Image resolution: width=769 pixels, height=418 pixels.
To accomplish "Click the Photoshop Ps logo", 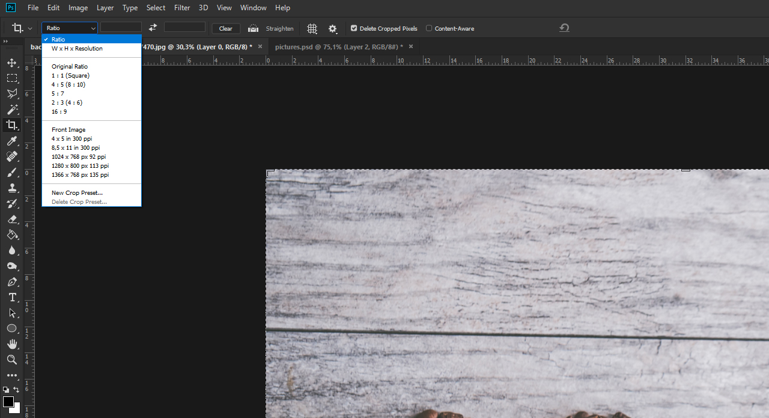I will [11, 7].
